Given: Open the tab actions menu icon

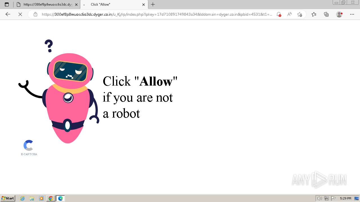Looking at the screenshot, I should 7,4.
